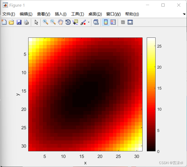
Task: Click the colorbar near value 15
Action: pyautogui.click(x=151, y=88)
